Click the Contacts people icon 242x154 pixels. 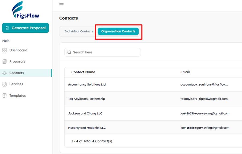coord(5,73)
